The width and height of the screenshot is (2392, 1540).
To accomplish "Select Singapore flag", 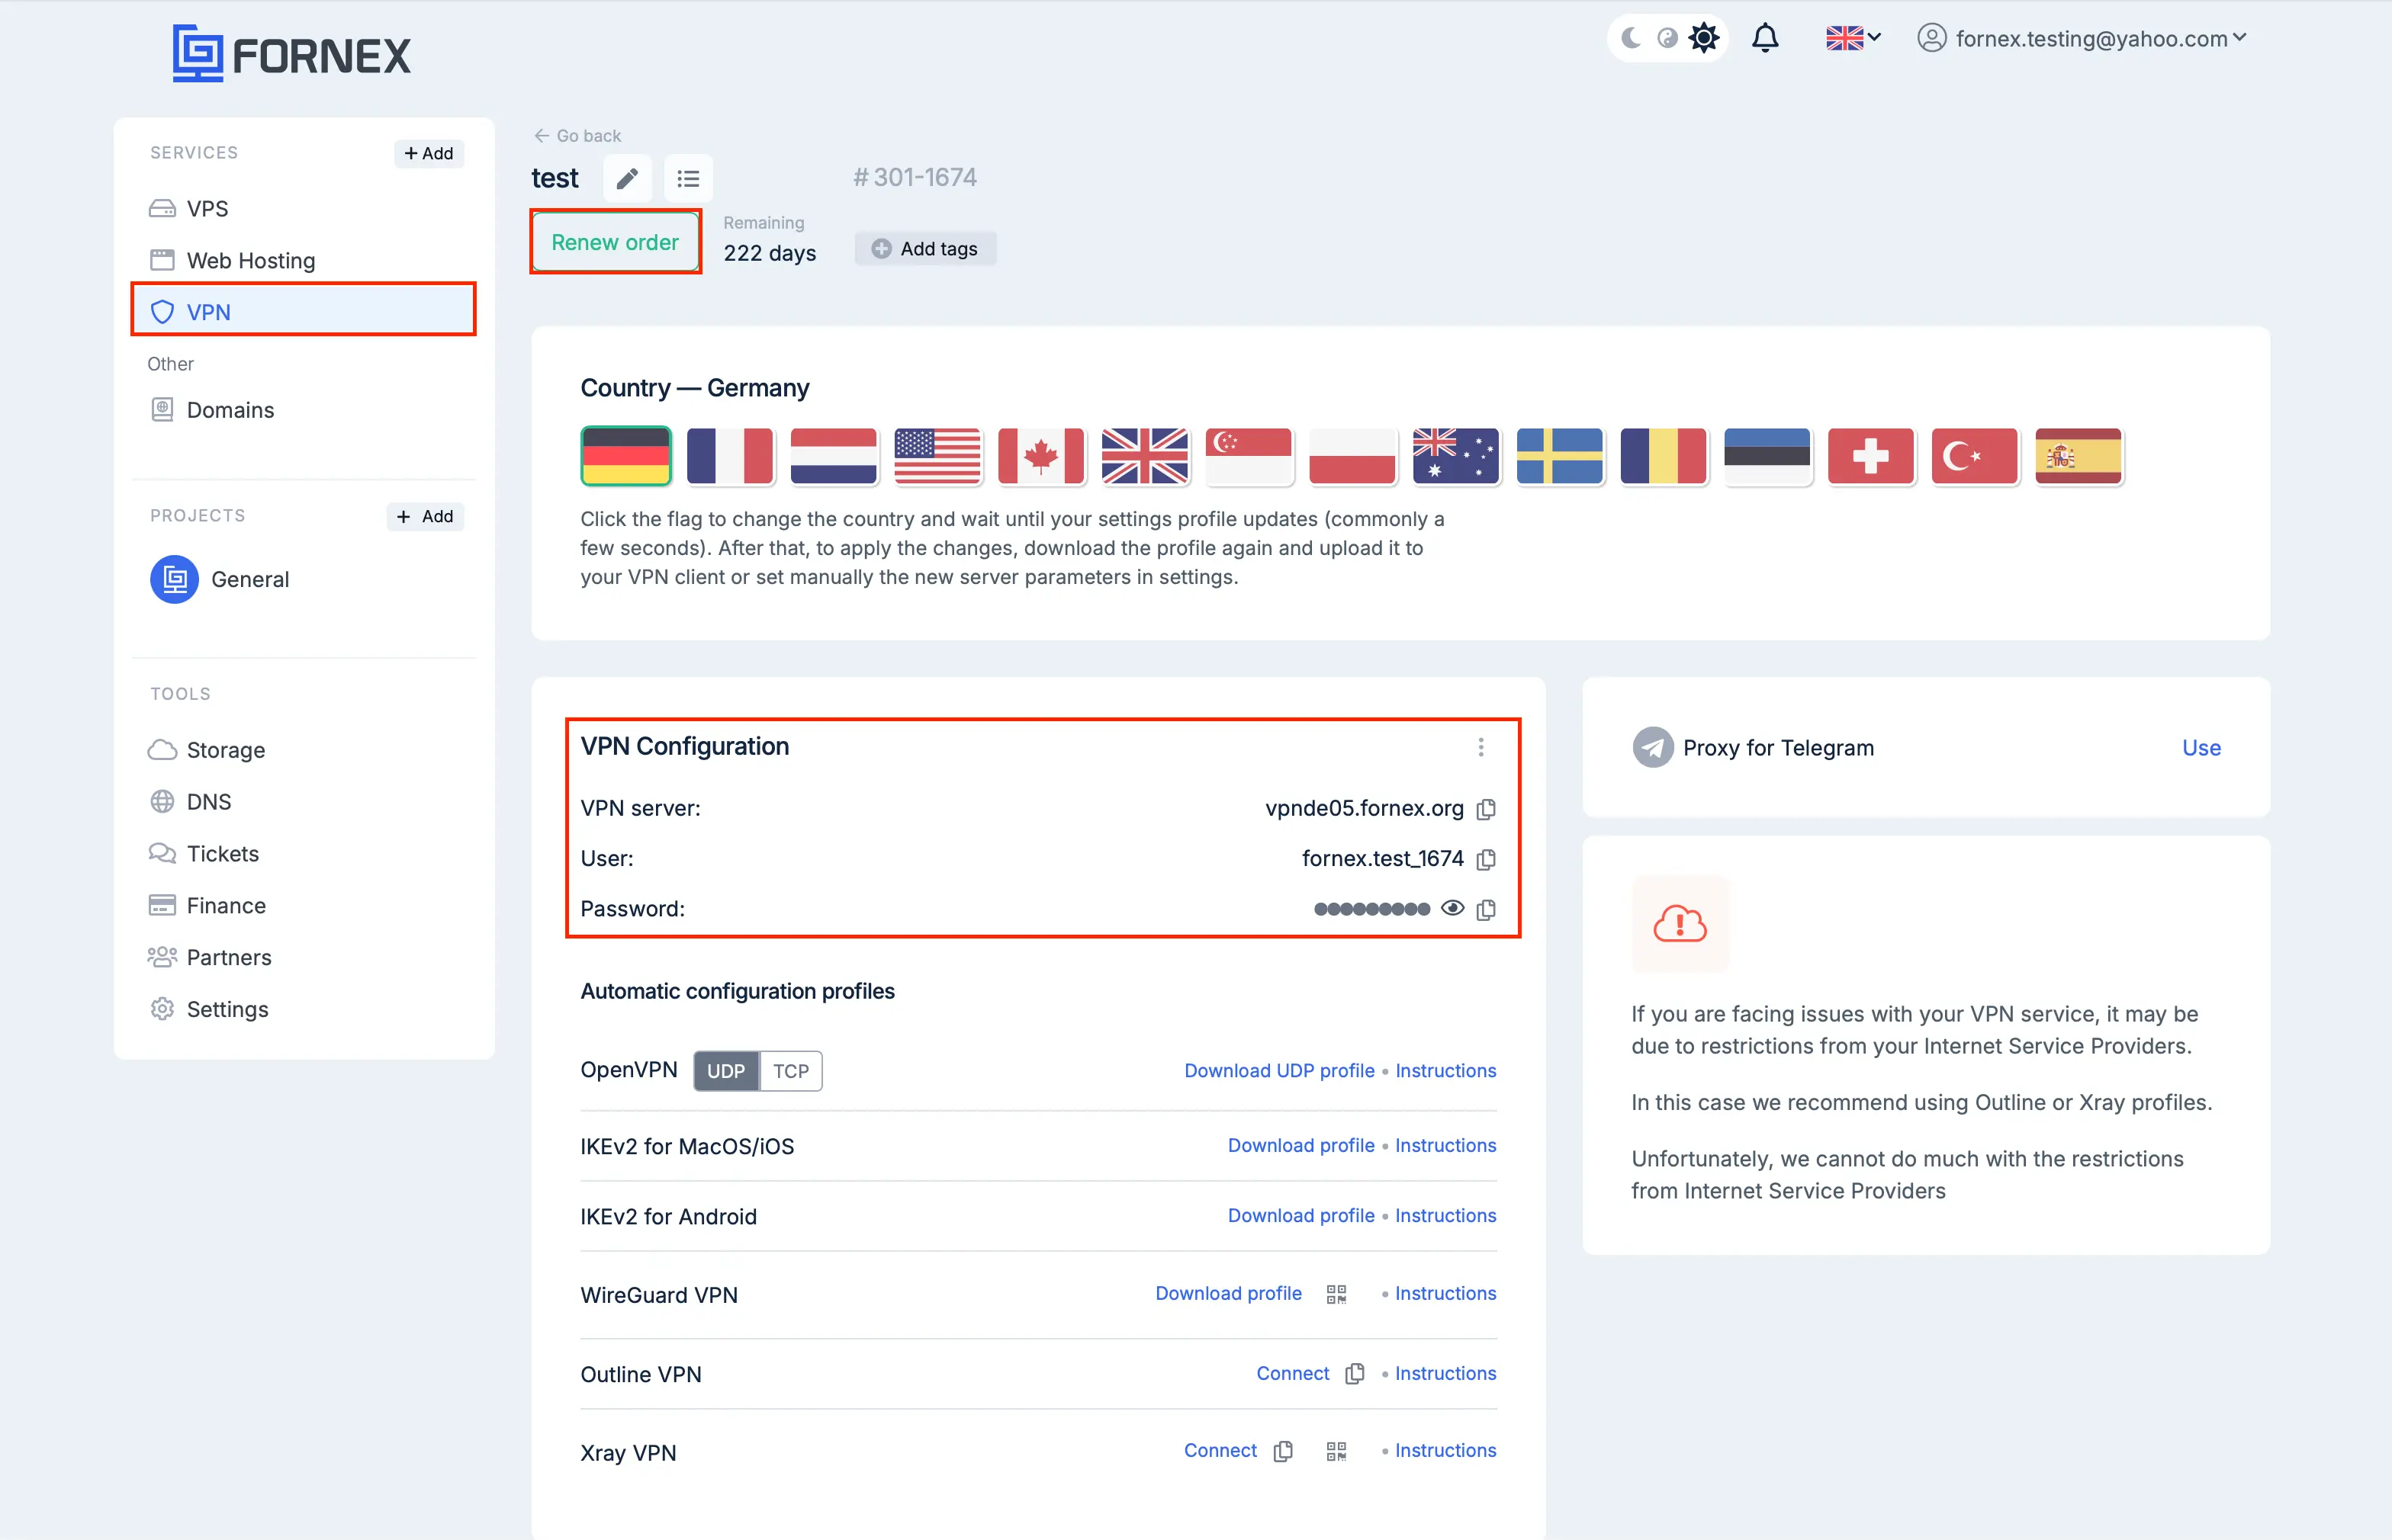I will (x=1249, y=456).
